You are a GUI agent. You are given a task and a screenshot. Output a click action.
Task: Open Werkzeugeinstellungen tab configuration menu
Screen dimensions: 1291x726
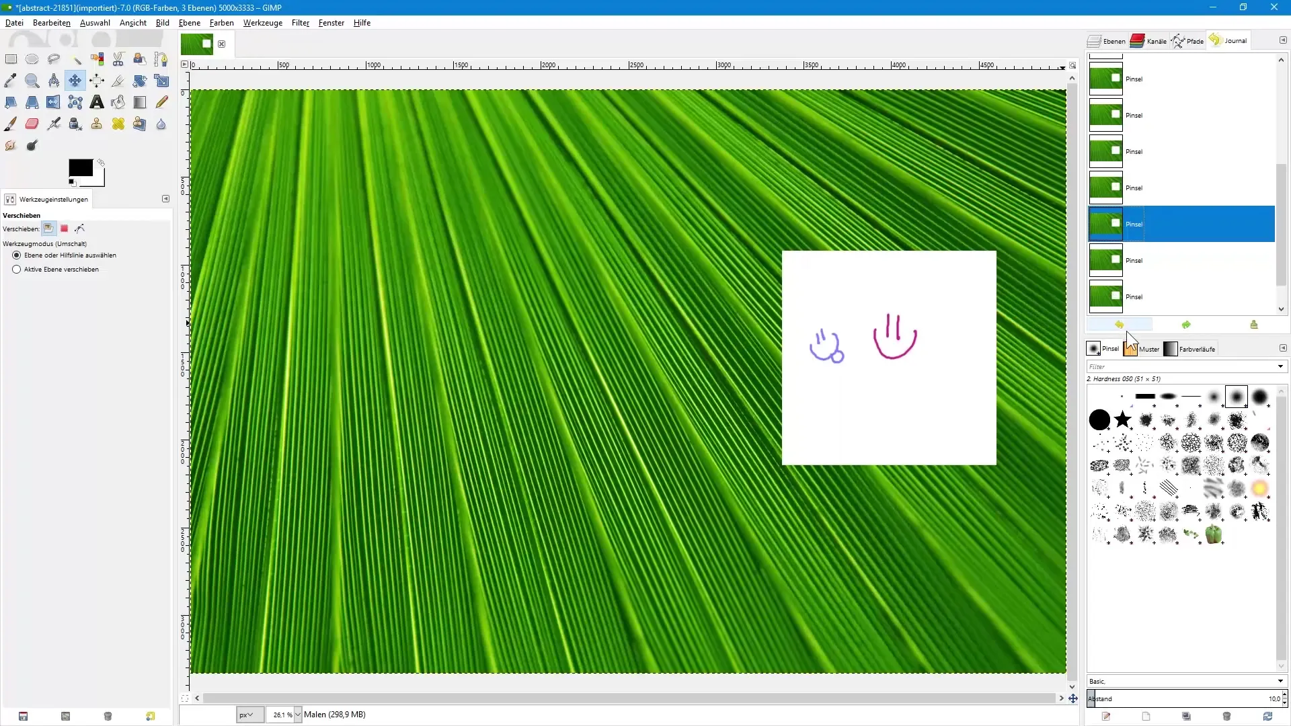click(166, 199)
